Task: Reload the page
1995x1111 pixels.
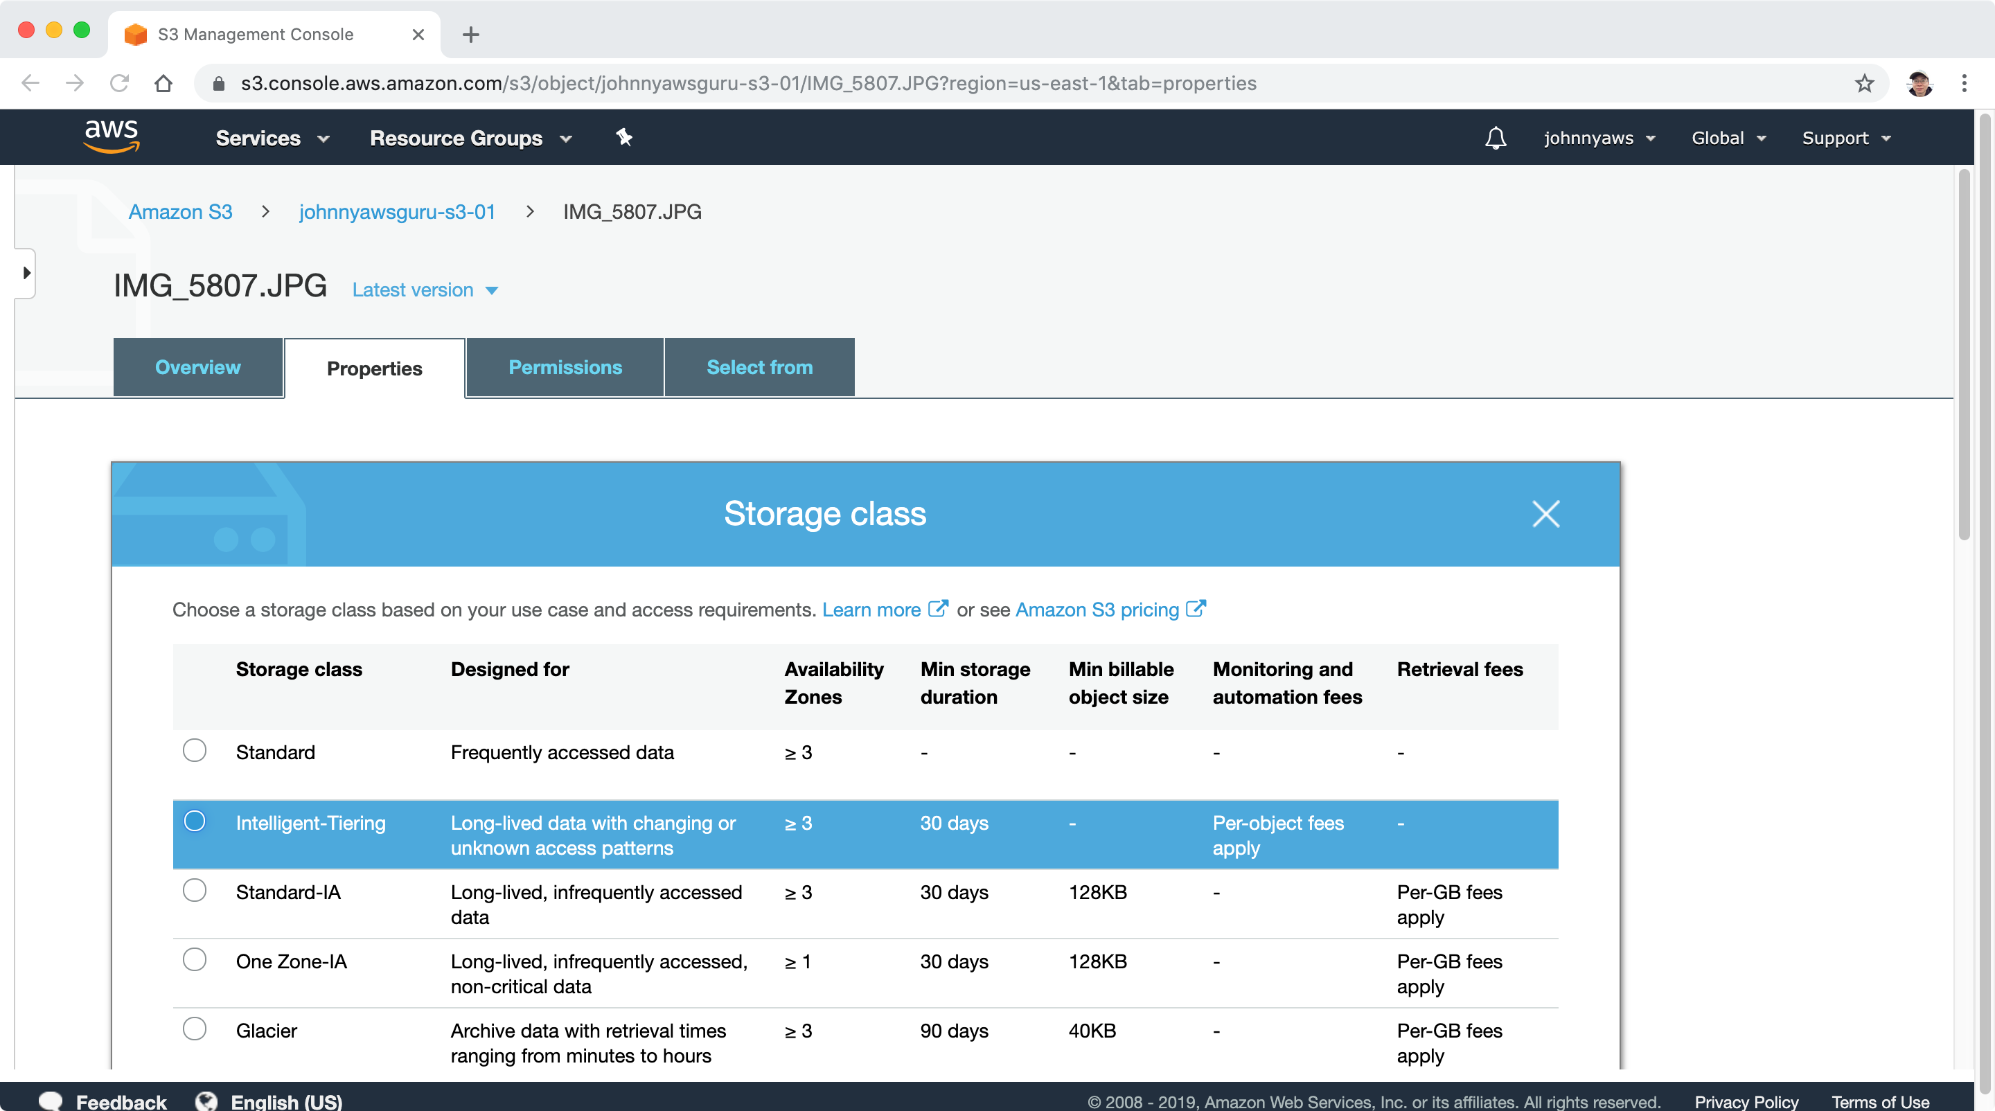Action: click(119, 83)
